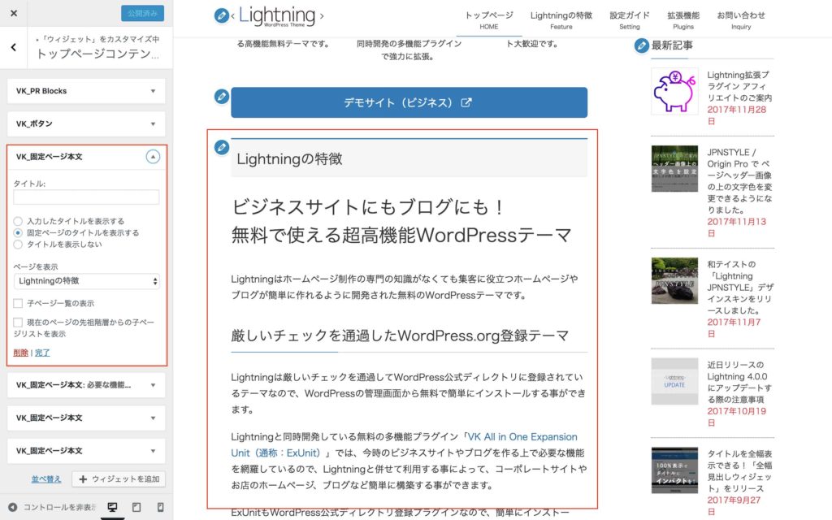The width and height of the screenshot is (832, 520).
Task: Click the plus icon of the add widget button
Action: point(83,479)
